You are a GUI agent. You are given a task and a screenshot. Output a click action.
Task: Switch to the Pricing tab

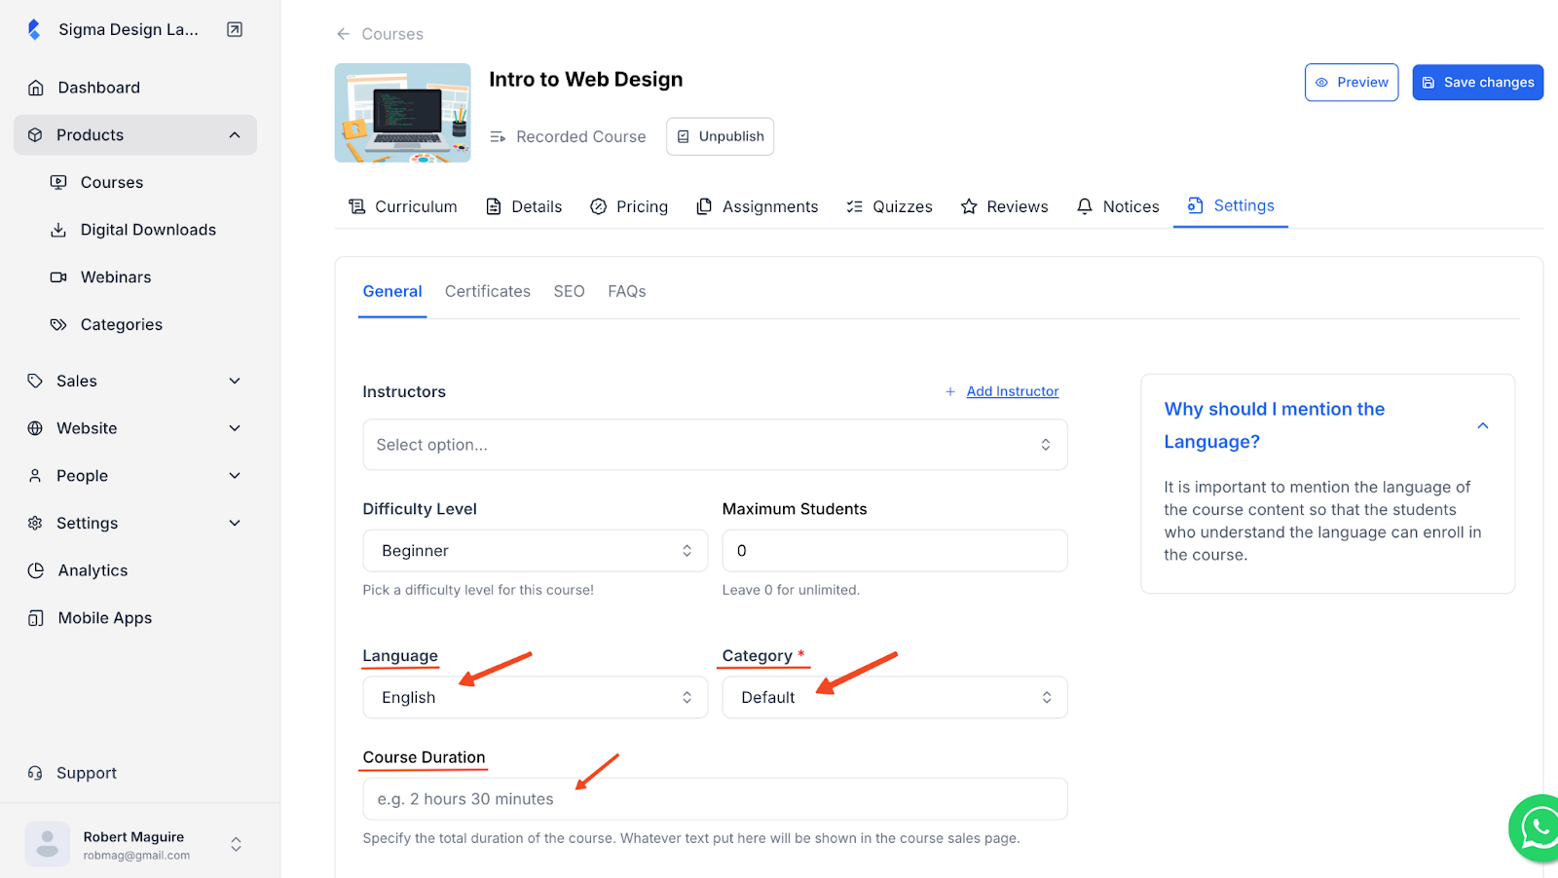[629, 206]
